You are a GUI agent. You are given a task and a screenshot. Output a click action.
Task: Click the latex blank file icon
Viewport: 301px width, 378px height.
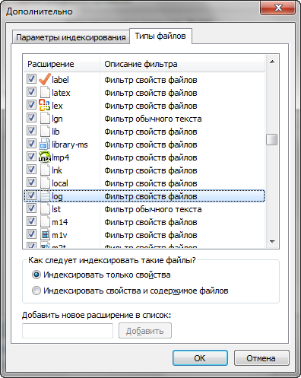[x=45, y=92]
